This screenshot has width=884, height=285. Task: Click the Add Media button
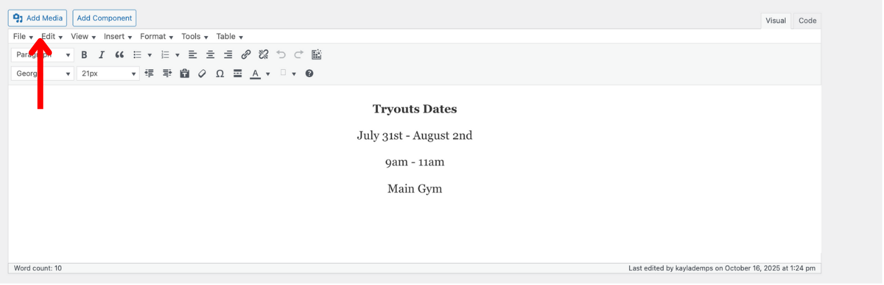click(38, 18)
